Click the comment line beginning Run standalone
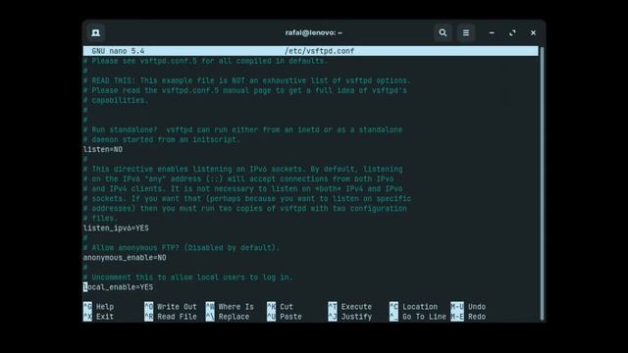 tap(242, 129)
